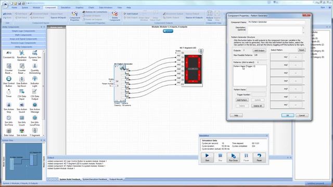
Task: Expand Arrays and Signal Components section
Action: point(23,39)
